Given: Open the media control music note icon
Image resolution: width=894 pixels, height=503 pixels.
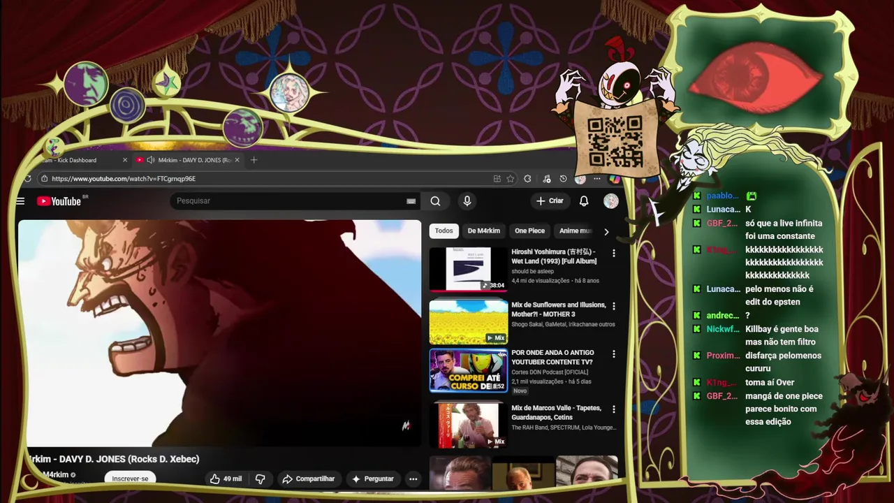Looking at the screenshot, I should (546, 179).
